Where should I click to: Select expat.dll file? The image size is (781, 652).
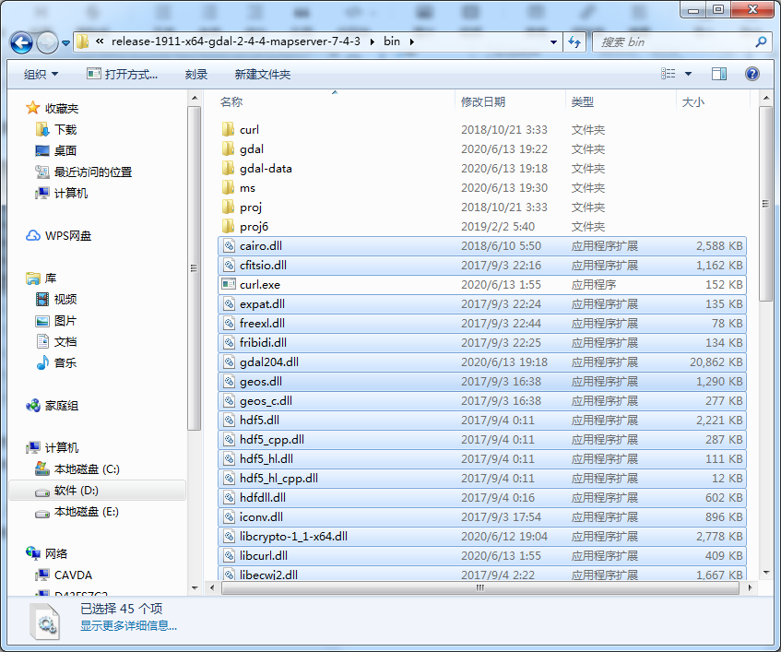tap(482, 303)
